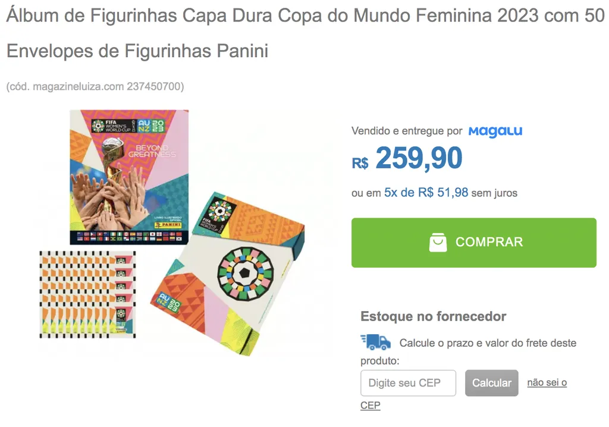609x427 pixels.
Task: Click the green COMPRAR button
Action: (x=474, y=243)
